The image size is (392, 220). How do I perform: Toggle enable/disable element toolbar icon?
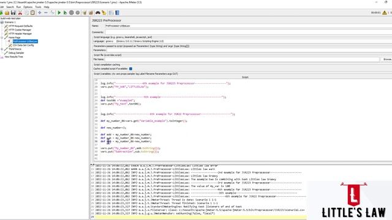(x=52, y=13)
